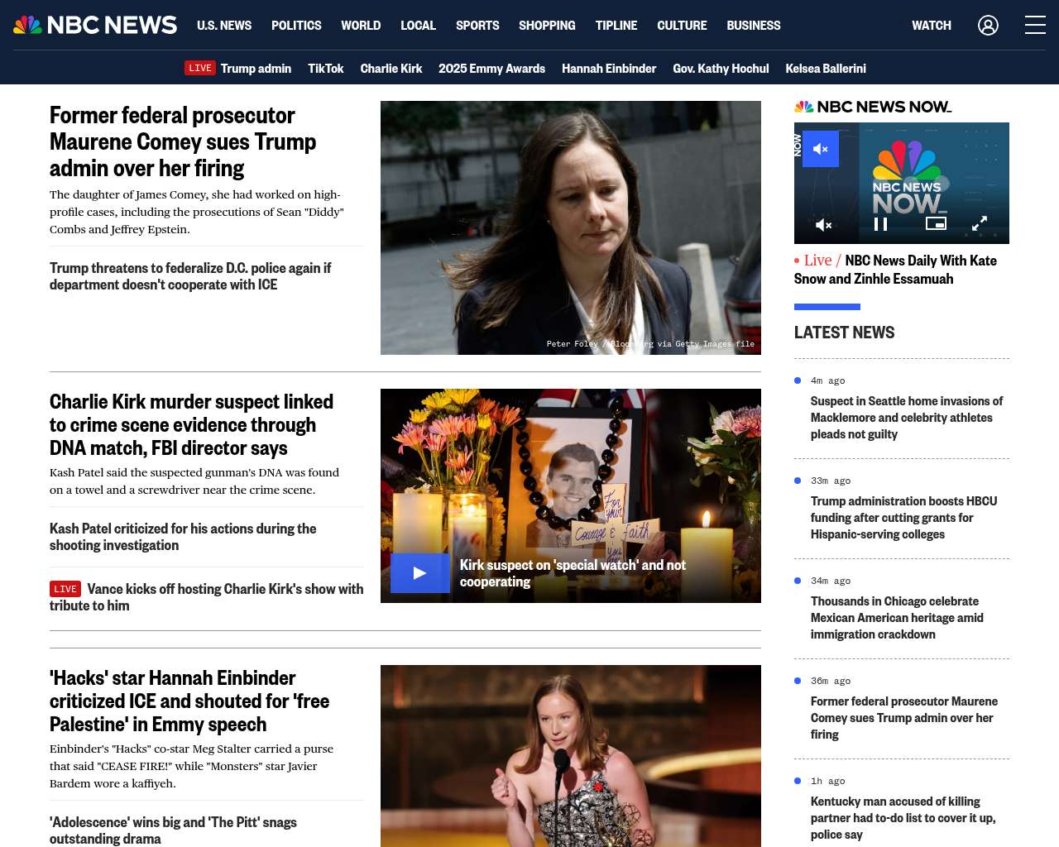This screenshot has width=1059, height=847.
Task: Open the Hannah Einbinder trending topic
Action: point(609,68)
